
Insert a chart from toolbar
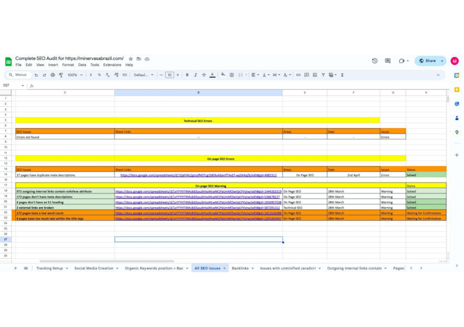315,75
